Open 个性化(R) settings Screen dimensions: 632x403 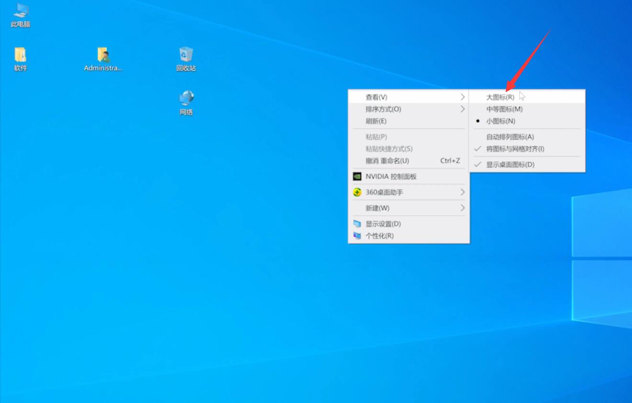[x=408, y=236]
